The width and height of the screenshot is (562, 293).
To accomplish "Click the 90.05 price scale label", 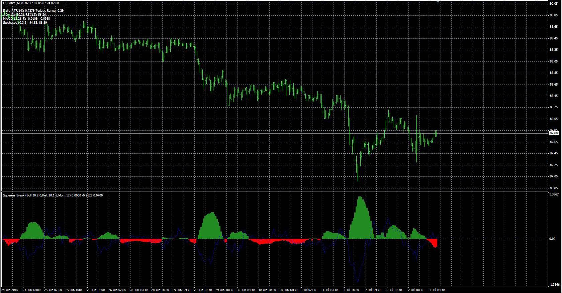I will 554,4.
